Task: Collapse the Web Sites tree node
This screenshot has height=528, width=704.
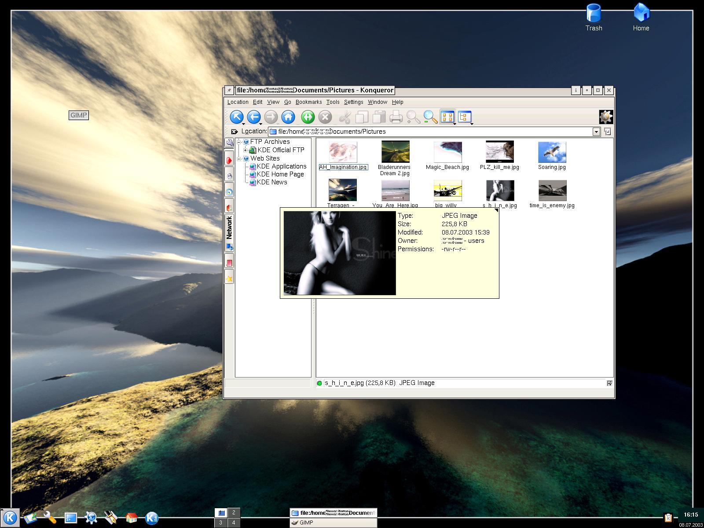Action: coord(239,158)
